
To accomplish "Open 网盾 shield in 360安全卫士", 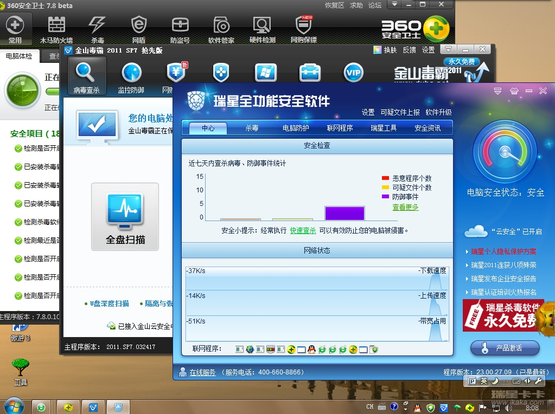I will (x=139, y=29).
